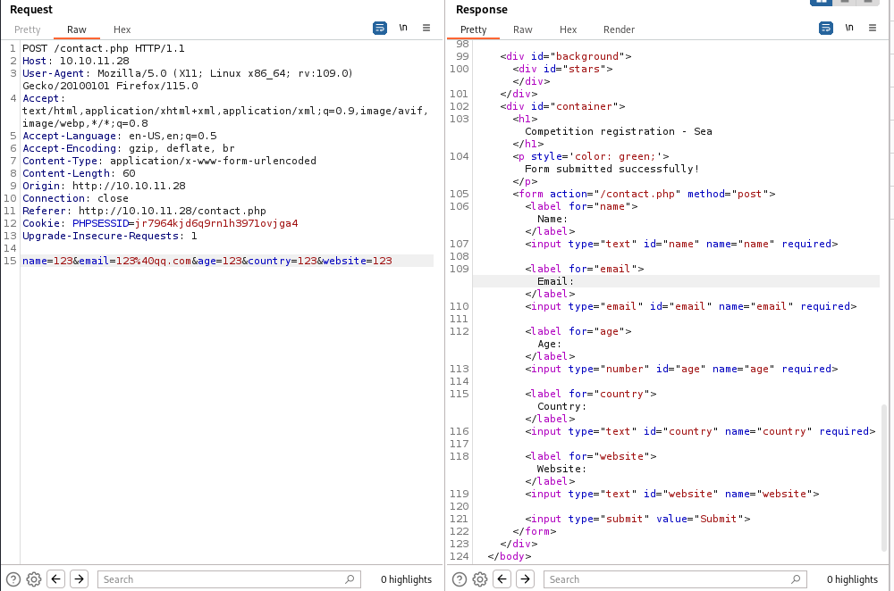Focus the Response panel search field
The width and height of the screenshot is (894, 591).
675,579
